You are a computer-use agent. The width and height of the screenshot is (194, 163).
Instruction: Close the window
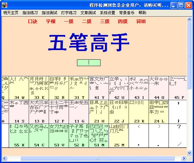(189, 5)
